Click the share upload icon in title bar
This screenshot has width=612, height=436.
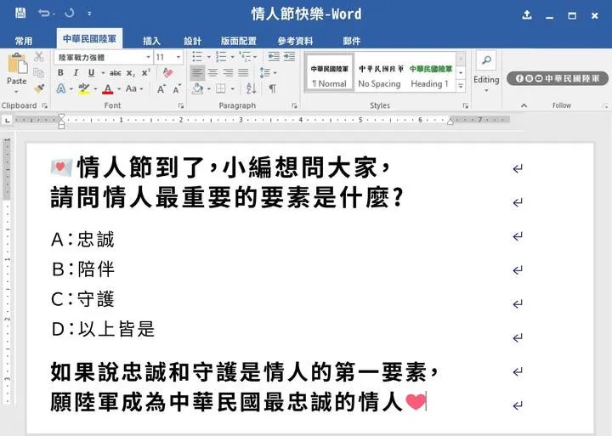pyautogui.click(x=527, y=14)
